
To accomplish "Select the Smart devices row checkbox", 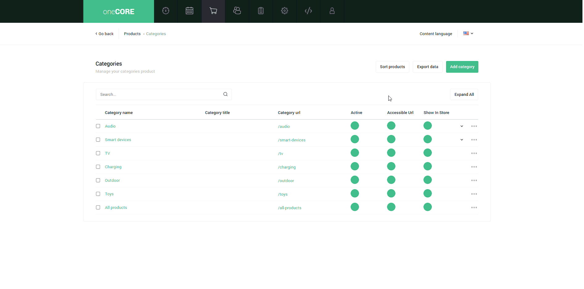I will coord(98,140).
